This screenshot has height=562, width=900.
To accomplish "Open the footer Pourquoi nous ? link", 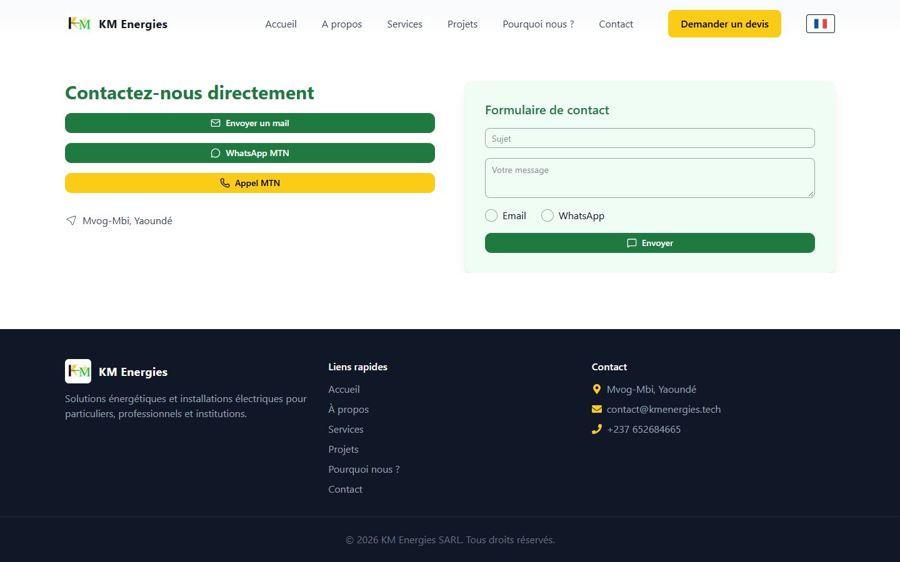I will coord(364,469).
